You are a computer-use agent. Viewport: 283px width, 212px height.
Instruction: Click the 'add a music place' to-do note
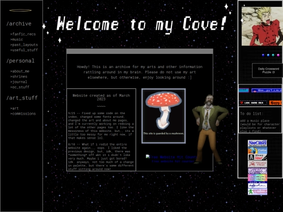pyautogui.click(x=260, y=126)
